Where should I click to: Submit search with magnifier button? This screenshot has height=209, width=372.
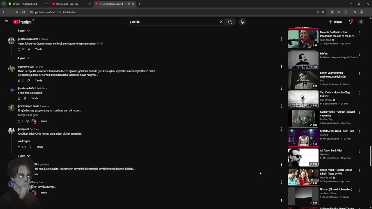click(x=230, y=22)
